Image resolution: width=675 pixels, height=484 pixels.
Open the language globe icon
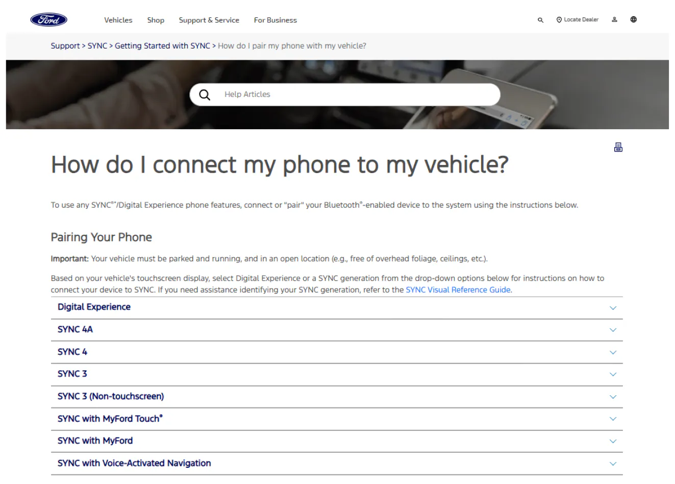[x=634, y=19]
